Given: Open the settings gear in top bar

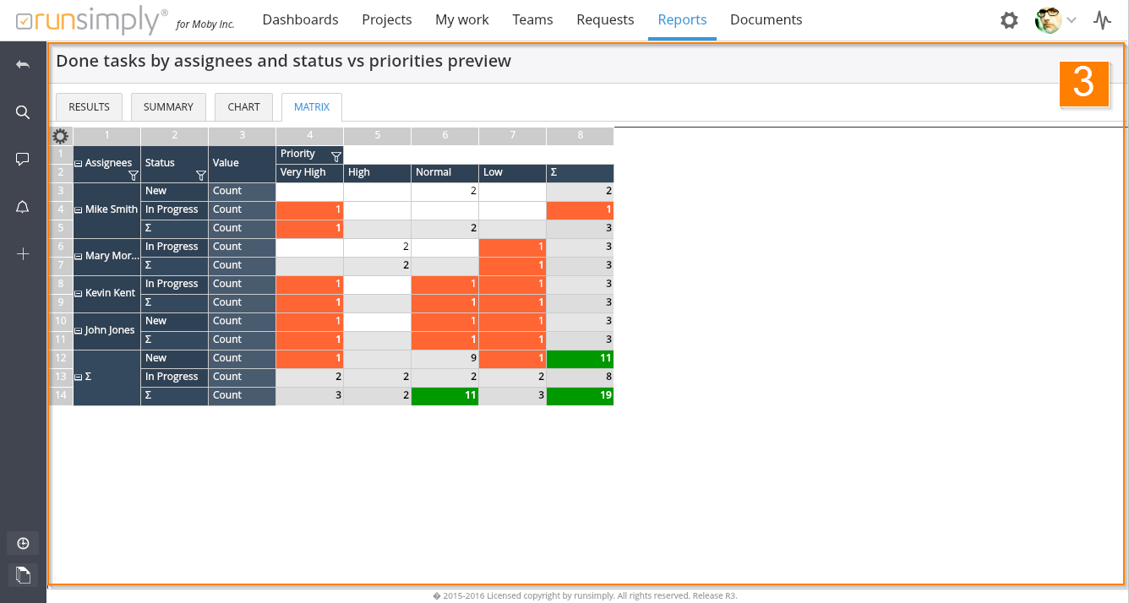Looking at the screenshot, I should 1009,20.
